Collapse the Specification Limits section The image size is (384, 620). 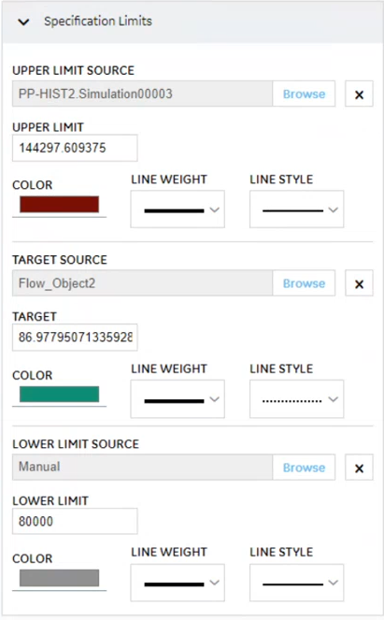point(23,22)
